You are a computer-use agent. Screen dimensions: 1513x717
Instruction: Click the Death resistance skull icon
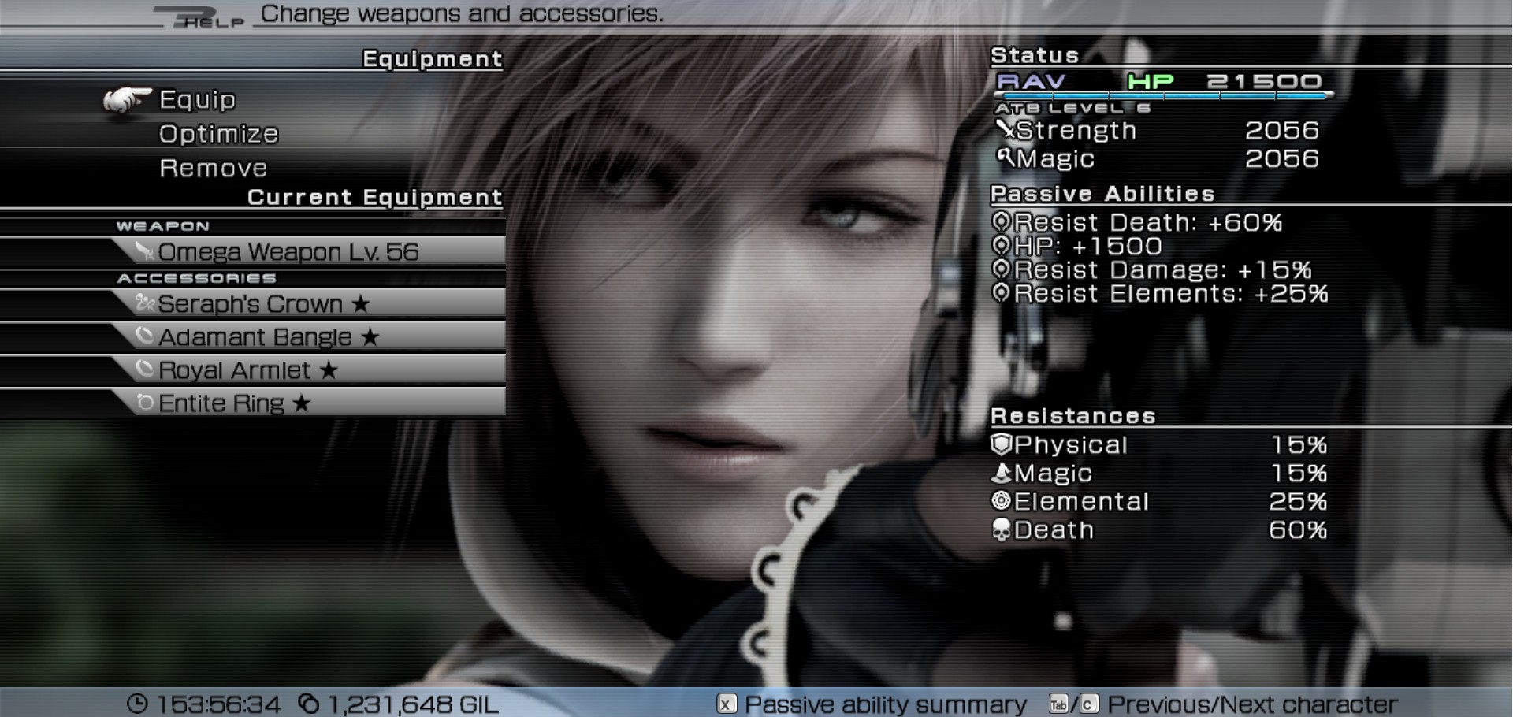click(1001, 529)
